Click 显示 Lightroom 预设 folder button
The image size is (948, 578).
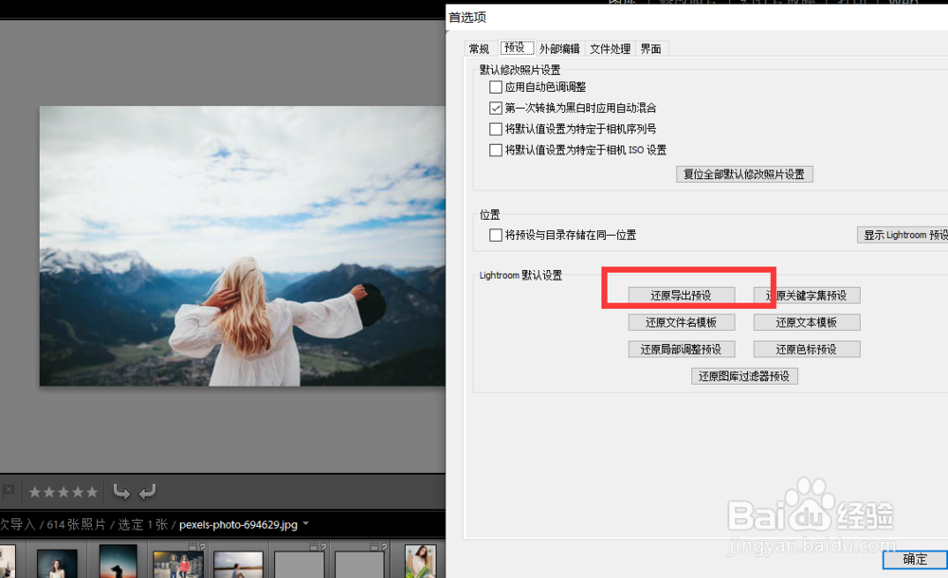pyautogui.click(x=902, y=235)
